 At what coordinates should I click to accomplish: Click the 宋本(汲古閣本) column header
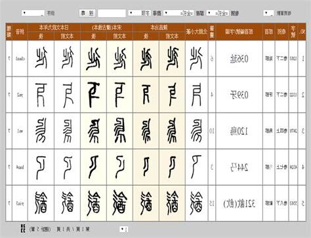coord(106,27)
